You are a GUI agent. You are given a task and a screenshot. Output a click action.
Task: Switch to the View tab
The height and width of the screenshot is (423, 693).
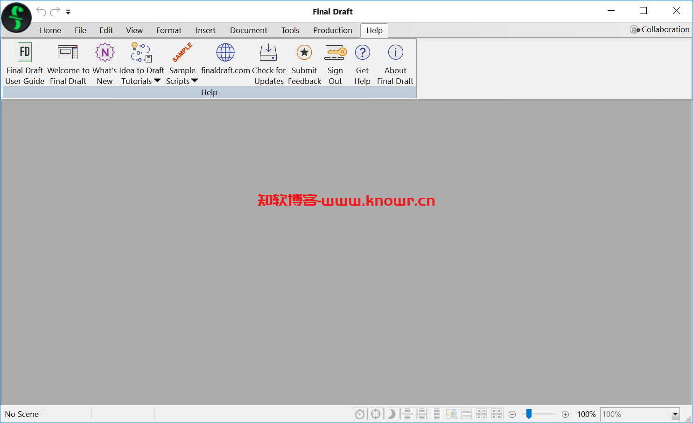coord(134,30)
